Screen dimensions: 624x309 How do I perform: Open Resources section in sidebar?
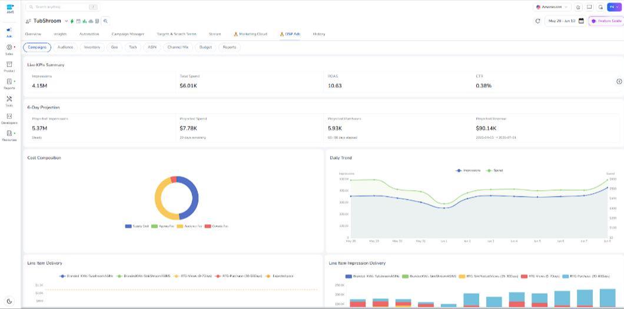9,135
